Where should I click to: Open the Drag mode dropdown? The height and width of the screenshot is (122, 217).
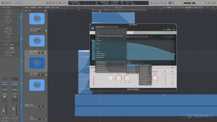click(189, 7)
